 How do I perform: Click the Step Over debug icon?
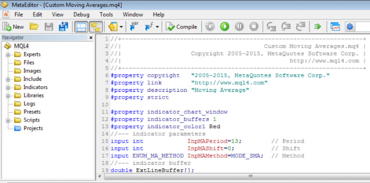tap(286, 27)
